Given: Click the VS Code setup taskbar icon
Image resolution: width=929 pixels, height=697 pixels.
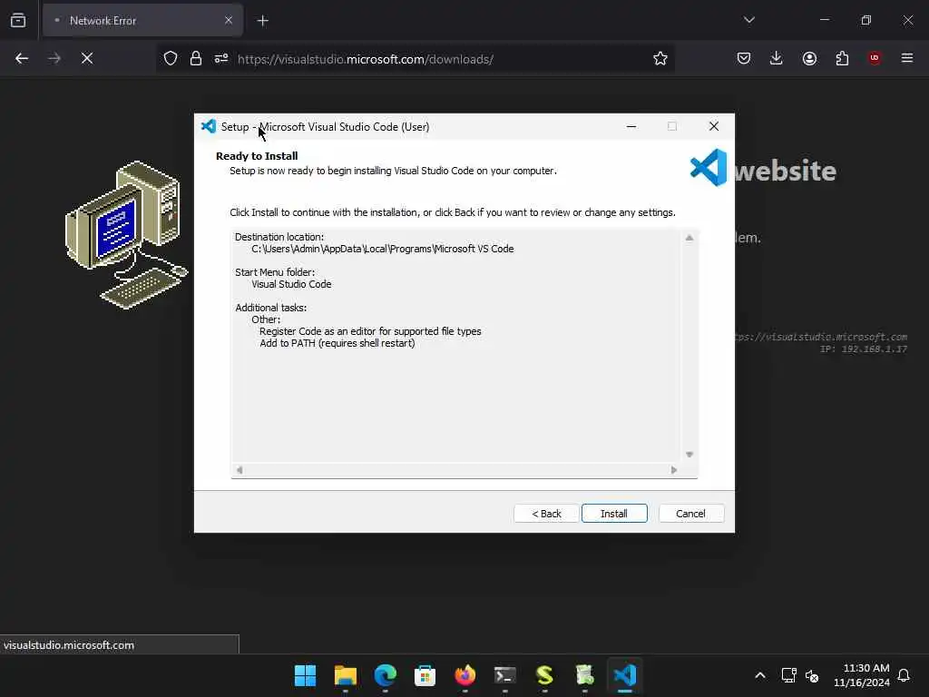Looking at the screenshot, I should [625, 675].
